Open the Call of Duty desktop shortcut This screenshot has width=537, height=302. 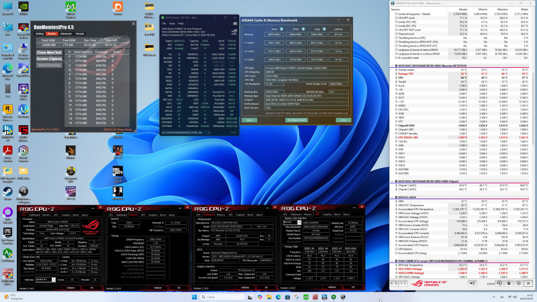(117, 174)
